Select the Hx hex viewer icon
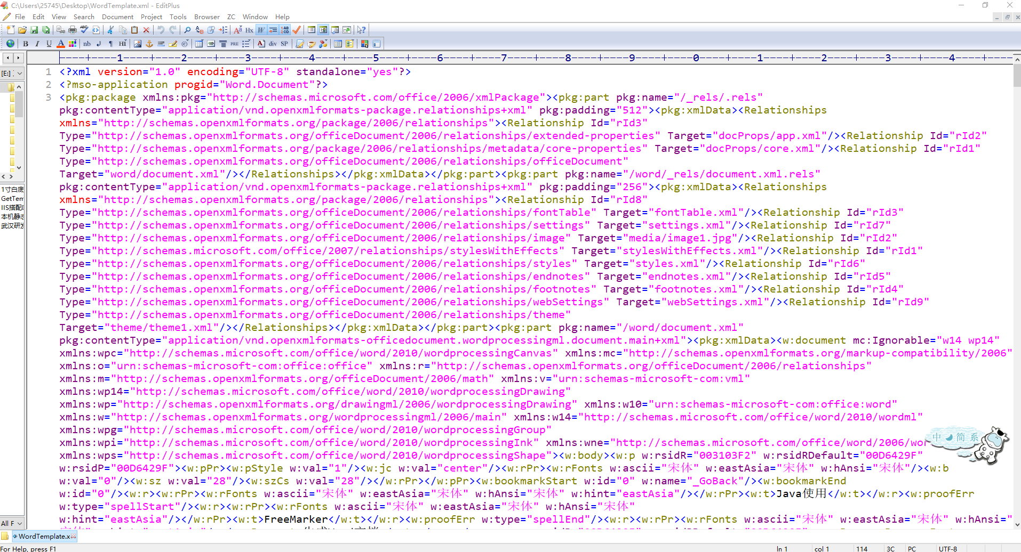This screenshot has height=552, width=1021. click(x=249, y=30)
